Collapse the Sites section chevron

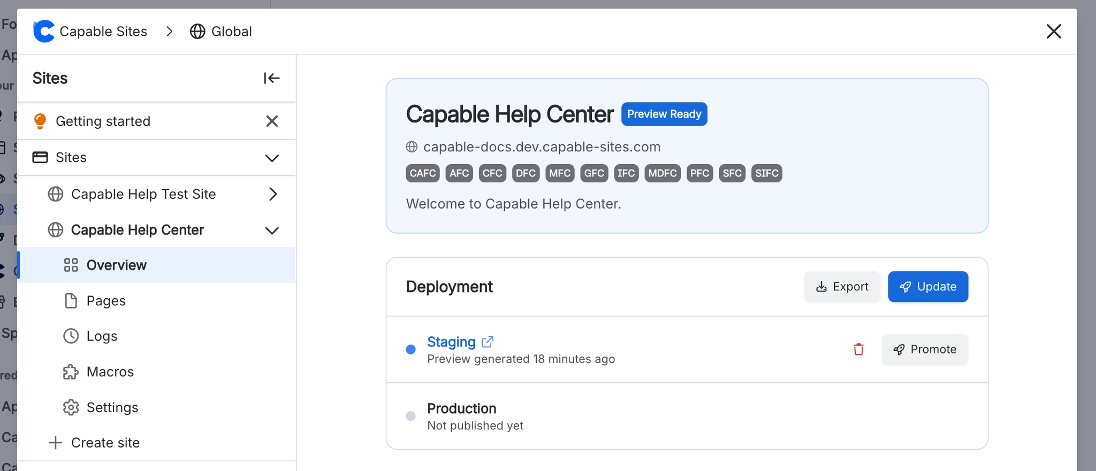(272, 158)
